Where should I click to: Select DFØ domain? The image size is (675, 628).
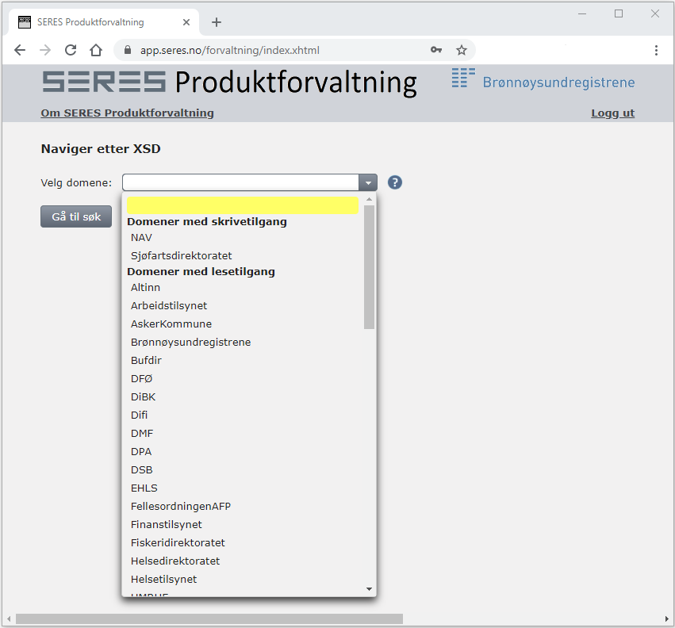243,379
